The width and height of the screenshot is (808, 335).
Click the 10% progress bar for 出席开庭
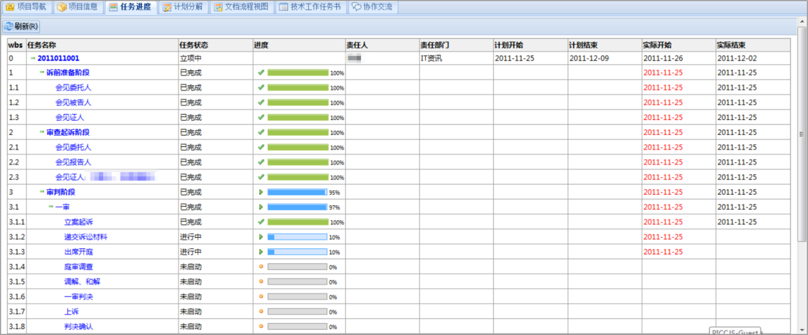(x=297, y=252)
